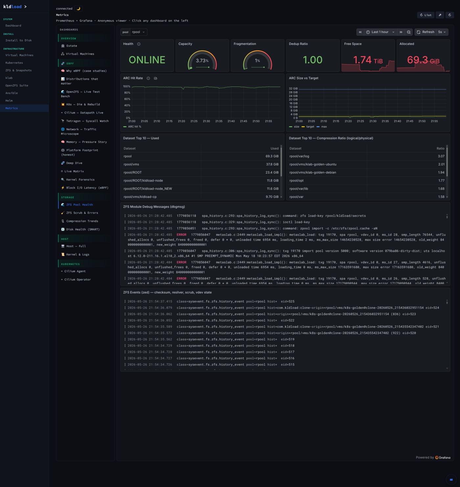This screenshot has height=487, width=460.
Task: Open the Cilium Operator dashboard
Action: coord(85,279)
